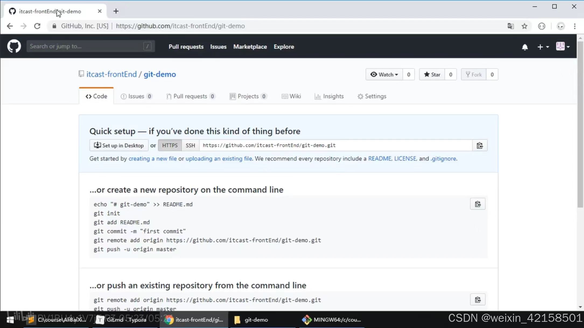Open the Projects tab

coord(248,96)
